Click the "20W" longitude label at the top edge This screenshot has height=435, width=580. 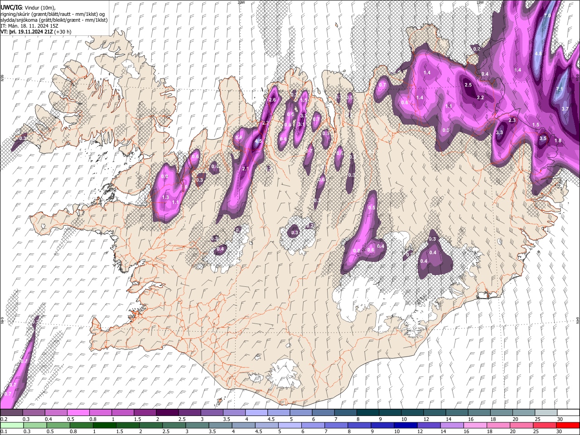click(x=241, y=2)
